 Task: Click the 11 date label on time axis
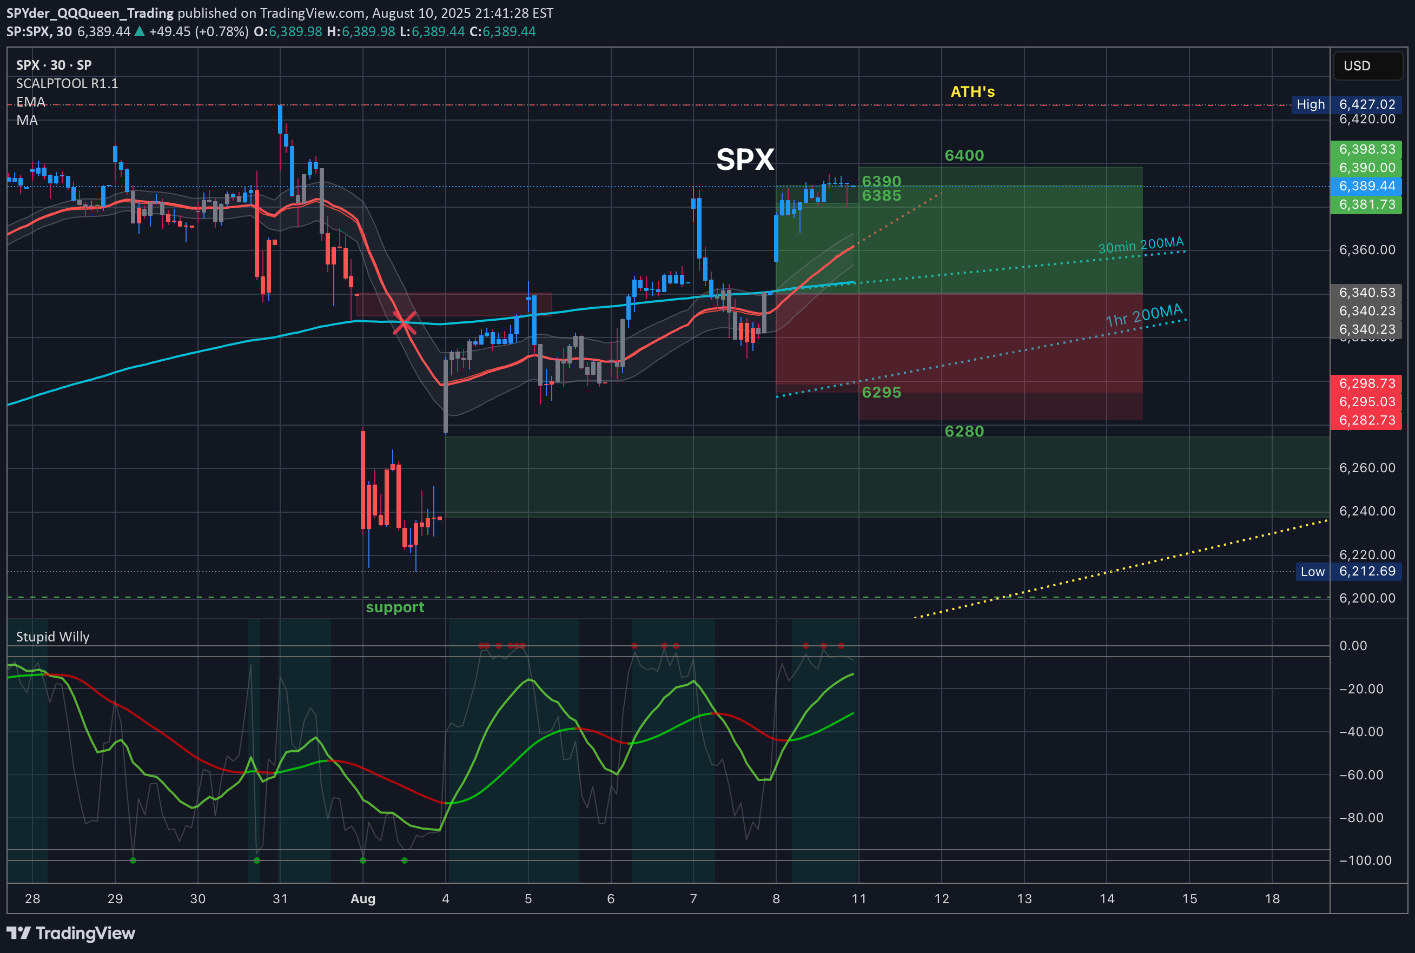point(859,899)
